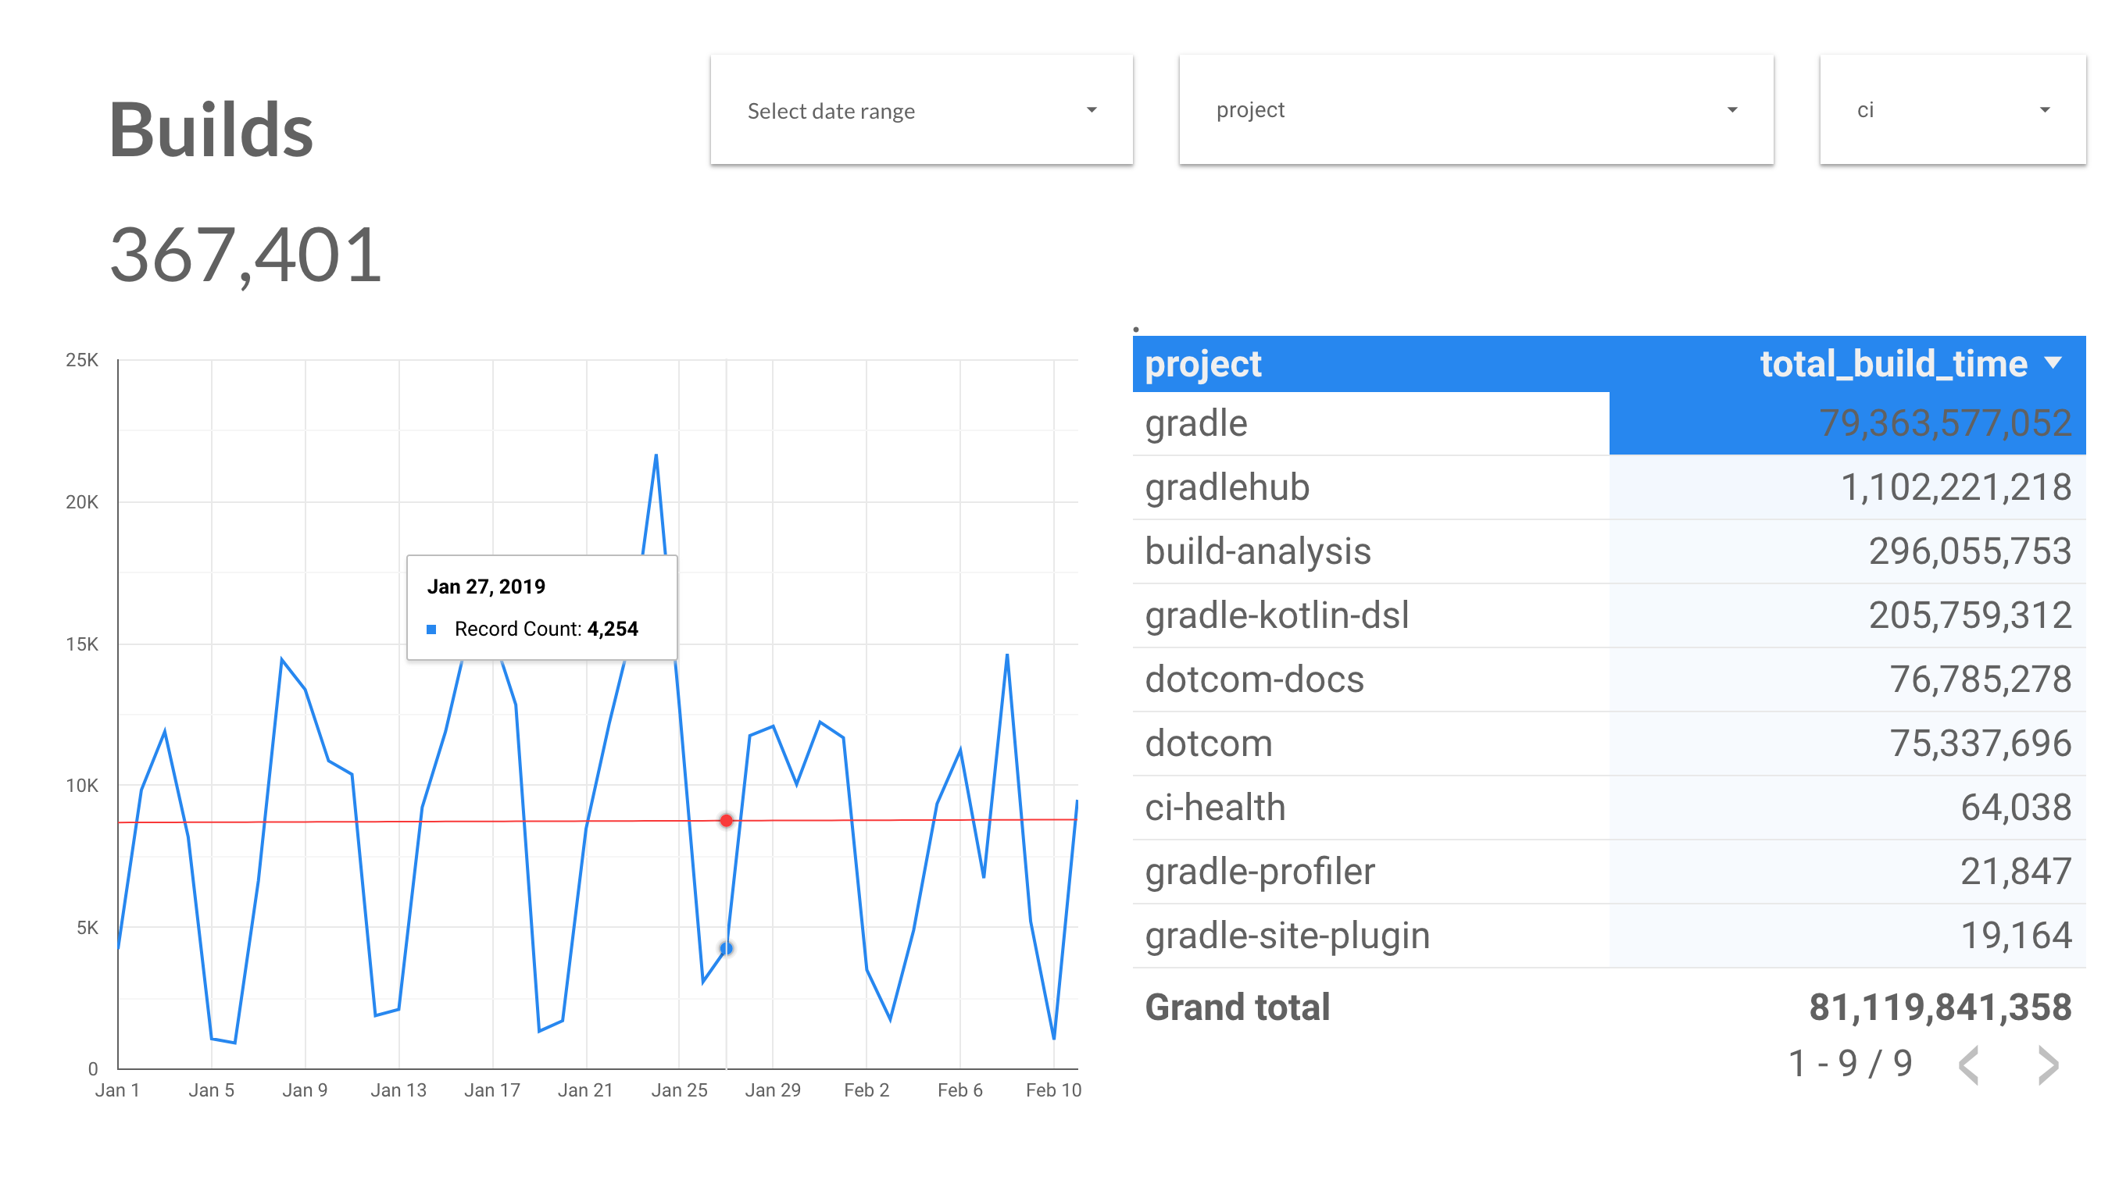Select the ci-health project row
The image size is (2119, 1184).
coord(1609,808)
